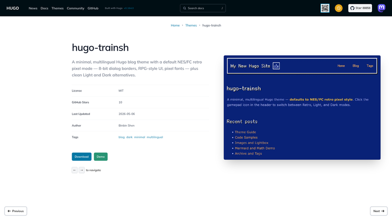
Task: Click the search magnifier icon
Action: (x=185, y=8)
